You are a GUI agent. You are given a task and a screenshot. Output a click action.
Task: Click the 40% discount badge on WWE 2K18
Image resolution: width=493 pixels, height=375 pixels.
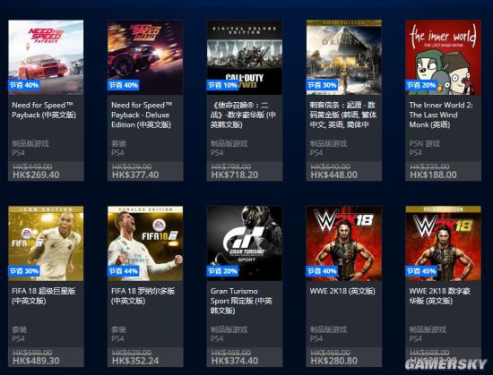click(x=322, y=271)
